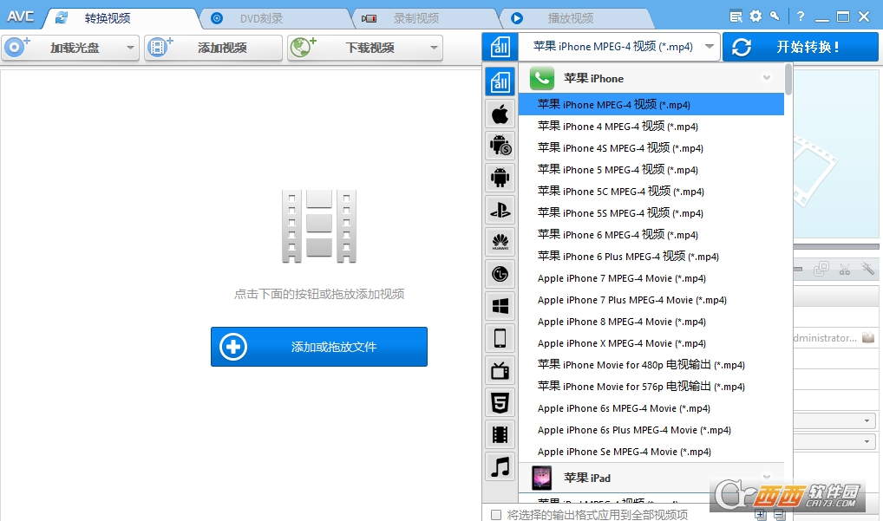Collapse the 苹果 iPad group

pos(767,477)
